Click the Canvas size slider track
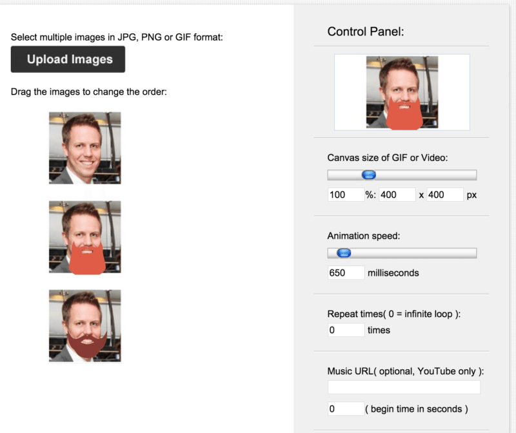 point(426,175)
